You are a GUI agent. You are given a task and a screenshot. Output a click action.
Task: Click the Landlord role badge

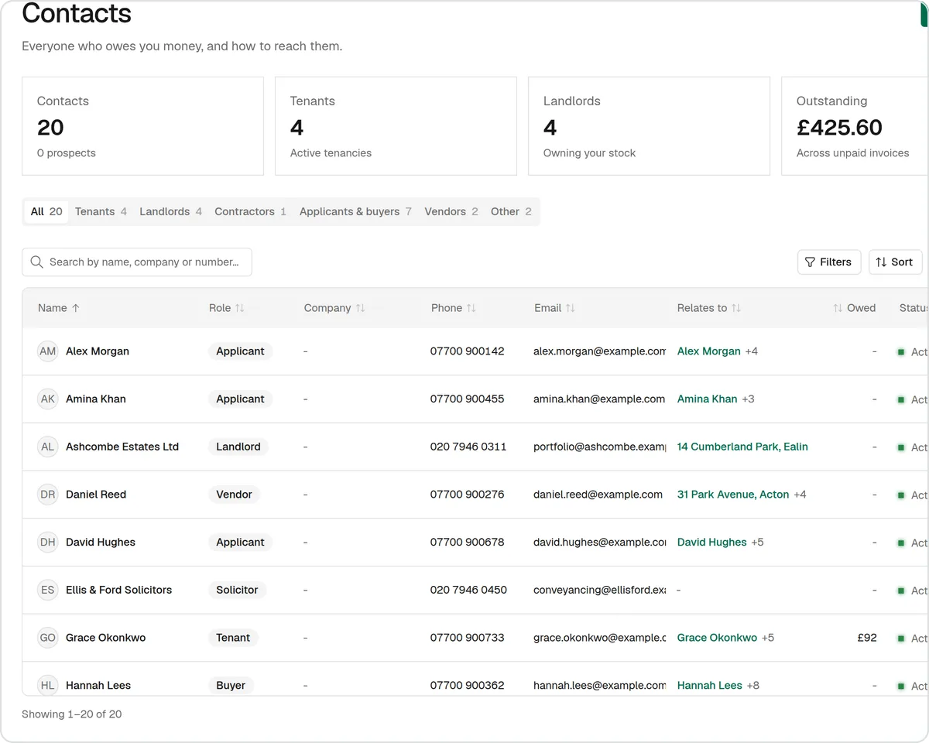238,447
